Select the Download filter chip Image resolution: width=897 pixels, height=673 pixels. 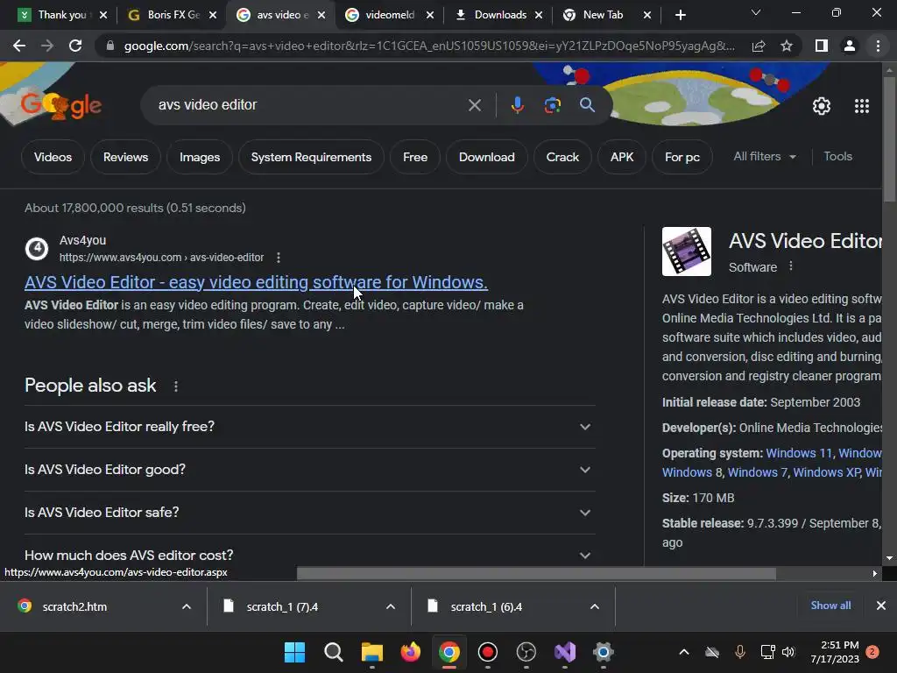(x=487, y=157)
